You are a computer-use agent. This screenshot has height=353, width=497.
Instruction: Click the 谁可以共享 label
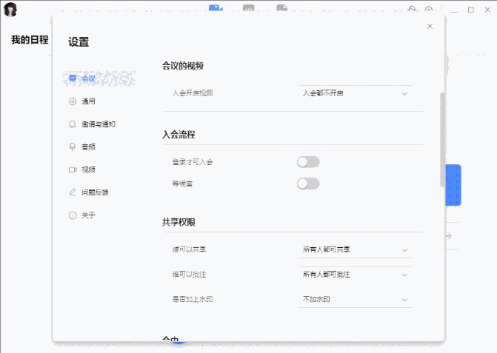(x=189, y=249)
